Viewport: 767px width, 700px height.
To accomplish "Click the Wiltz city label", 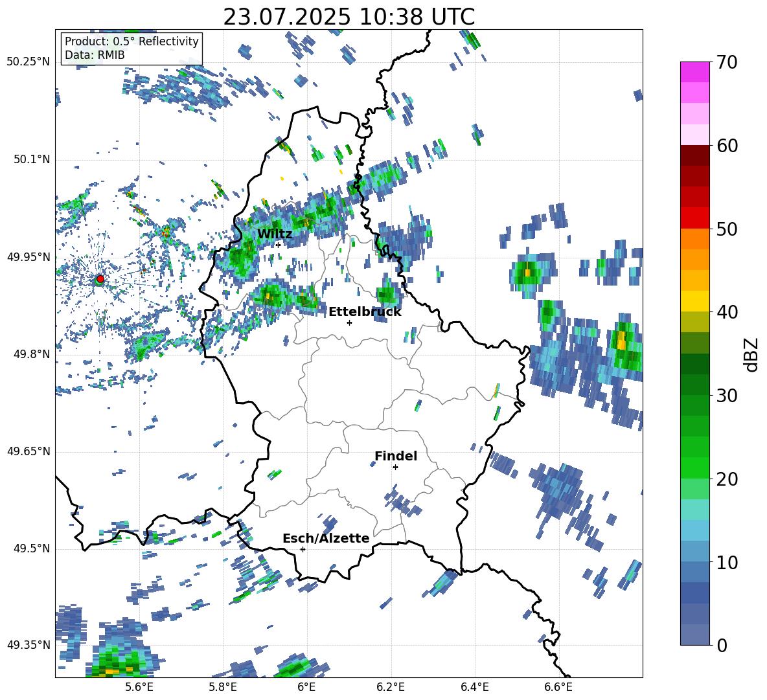I will (x=275, y=234).
